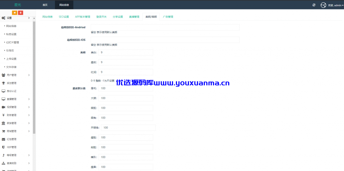Click the shopping cart icon for 商城管理
344x171 pixels.
pos(3,131)
